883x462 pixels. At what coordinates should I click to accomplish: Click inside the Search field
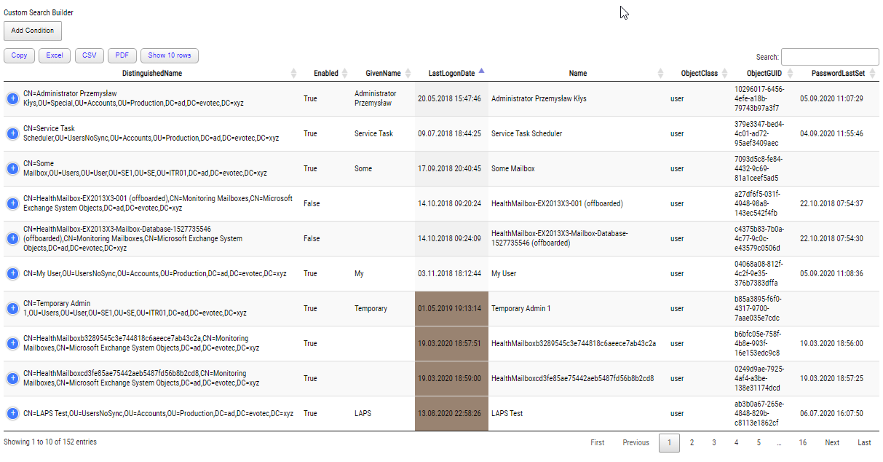[830, 56]
